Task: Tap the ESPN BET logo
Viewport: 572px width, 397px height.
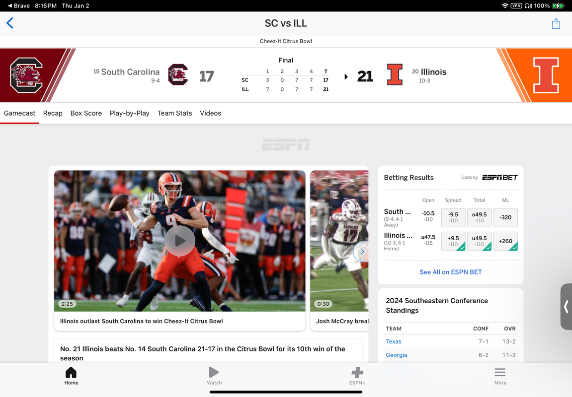Action: click(500, 177)
